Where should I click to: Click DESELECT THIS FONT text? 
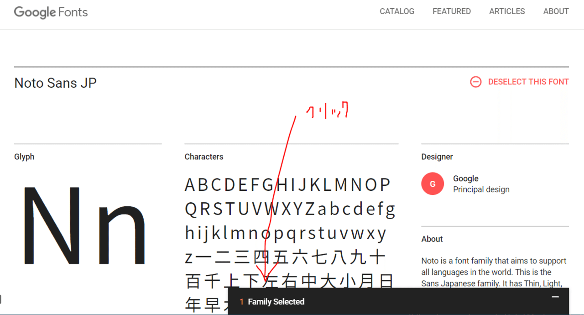coord(528,82)
